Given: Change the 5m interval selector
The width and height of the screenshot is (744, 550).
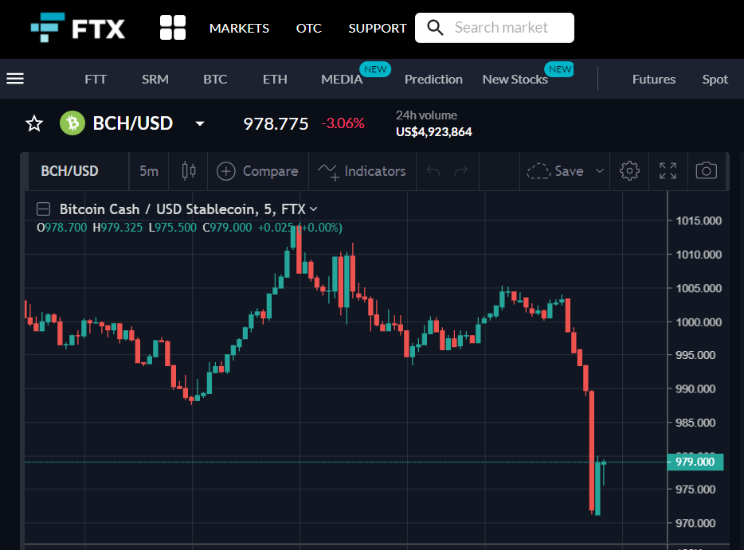Looking at the screenshot, I should [149, 171].
